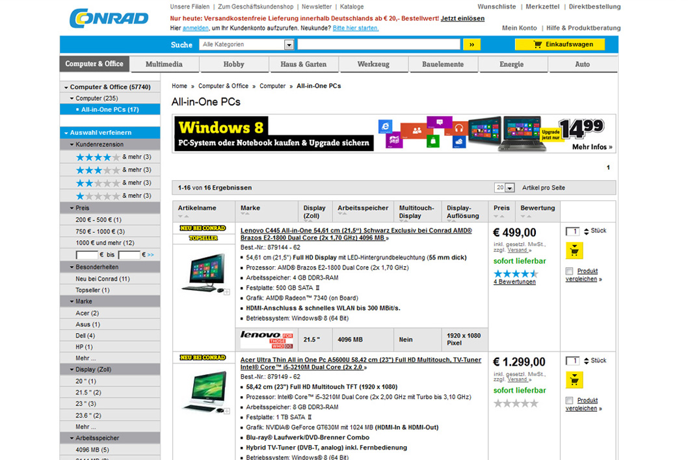The image size is (688, 460).
Task: Filter by two stars & mehr rating
Action: [x=113, y=183]
